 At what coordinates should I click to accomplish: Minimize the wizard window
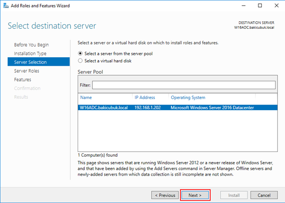click(243, 6)
